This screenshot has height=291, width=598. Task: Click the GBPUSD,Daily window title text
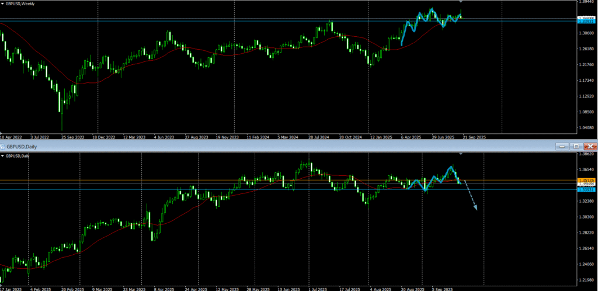click(x=22, y=146)
